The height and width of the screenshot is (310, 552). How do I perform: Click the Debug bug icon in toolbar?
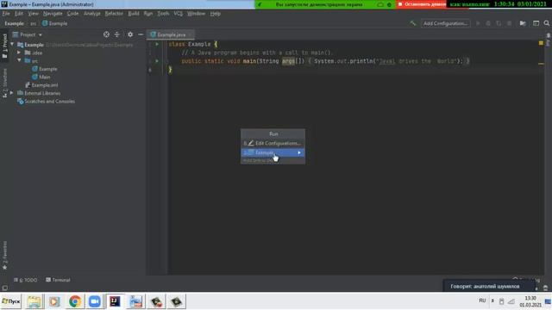point(488,23)
